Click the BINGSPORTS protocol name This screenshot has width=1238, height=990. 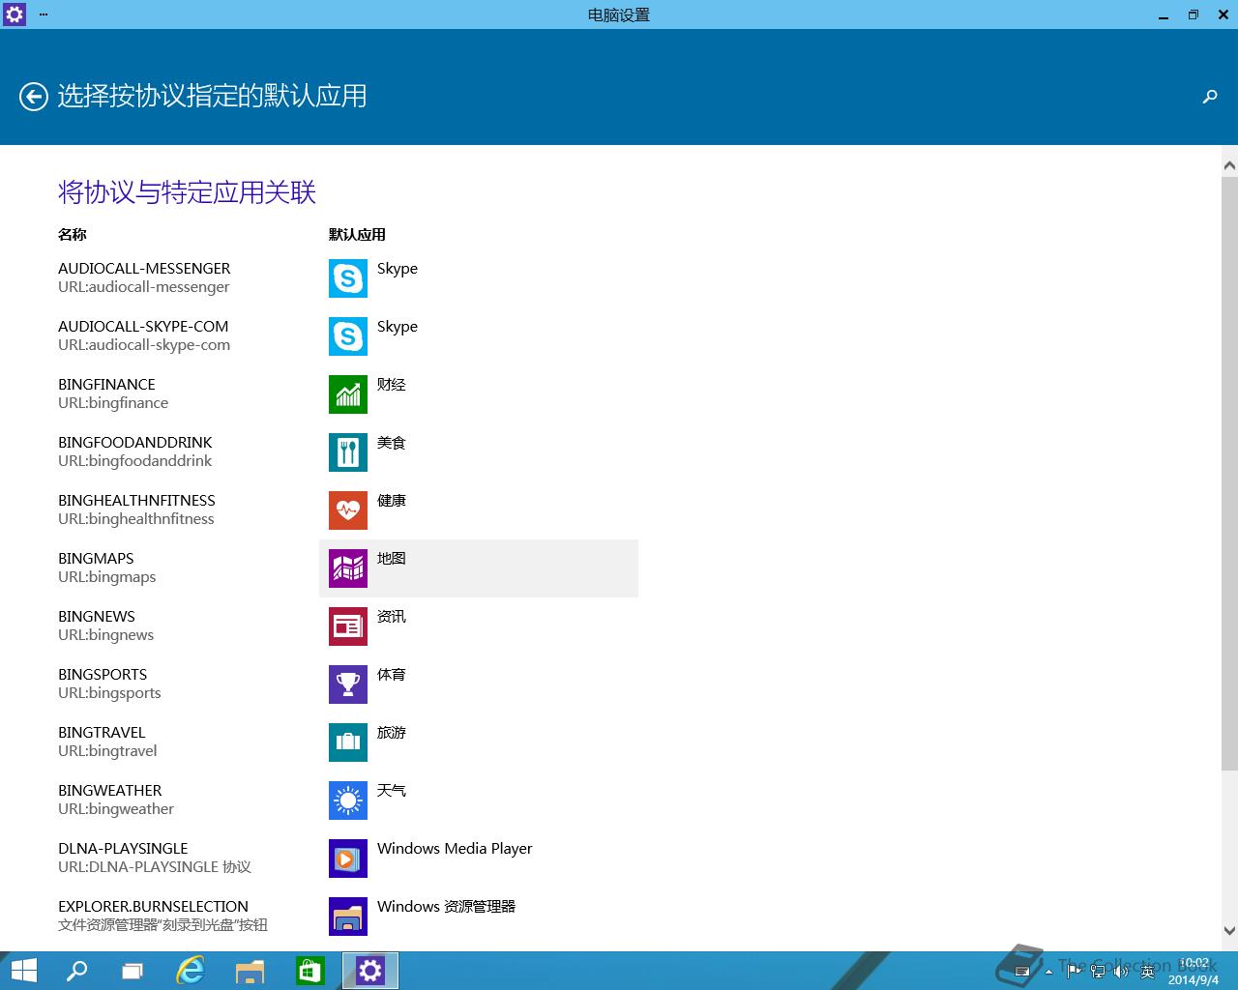tap(103, 675)
